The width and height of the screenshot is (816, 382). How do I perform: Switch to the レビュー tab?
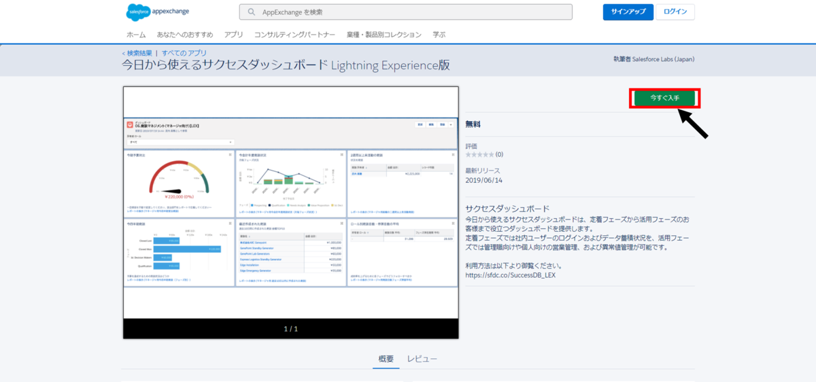[422, 359]
